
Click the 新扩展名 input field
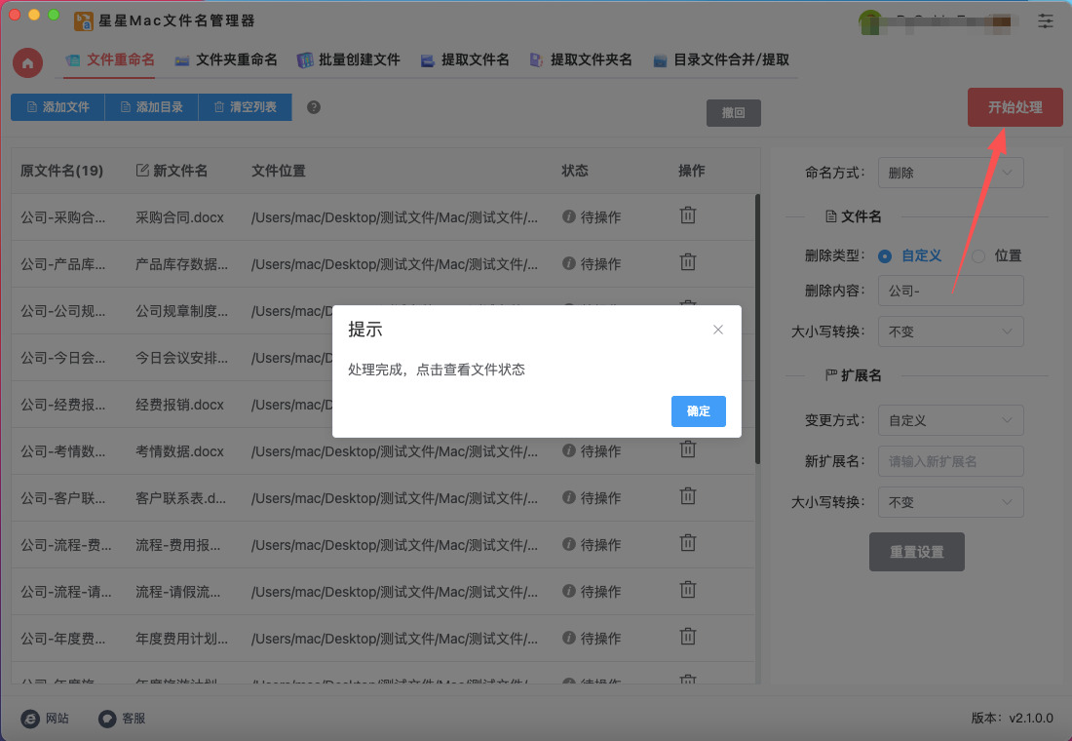pyautogui.click(x=950, y=461)
